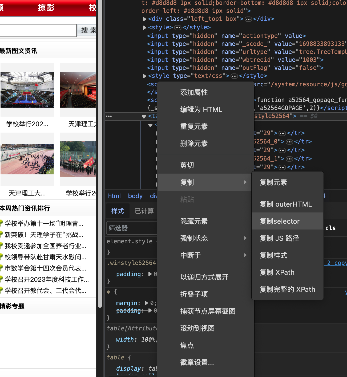
Task: Click the ellipsis badge in the style text/css row
Action: tap(234, 76)
